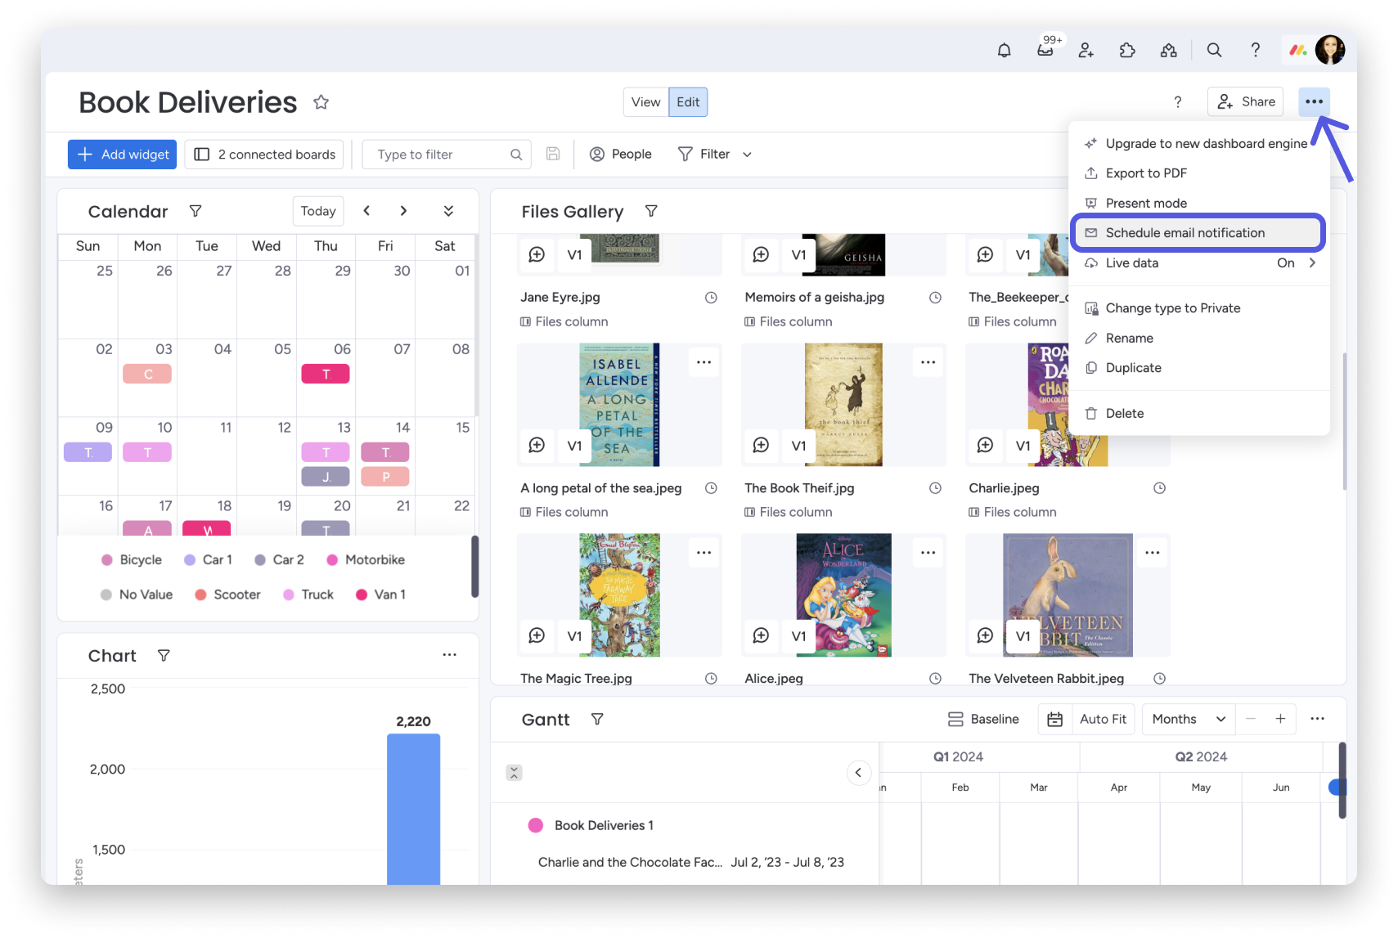This screenshot has height=938, width=1398.
Task: Choose Rename in dashboard menu
Action: coord(1199,339)
